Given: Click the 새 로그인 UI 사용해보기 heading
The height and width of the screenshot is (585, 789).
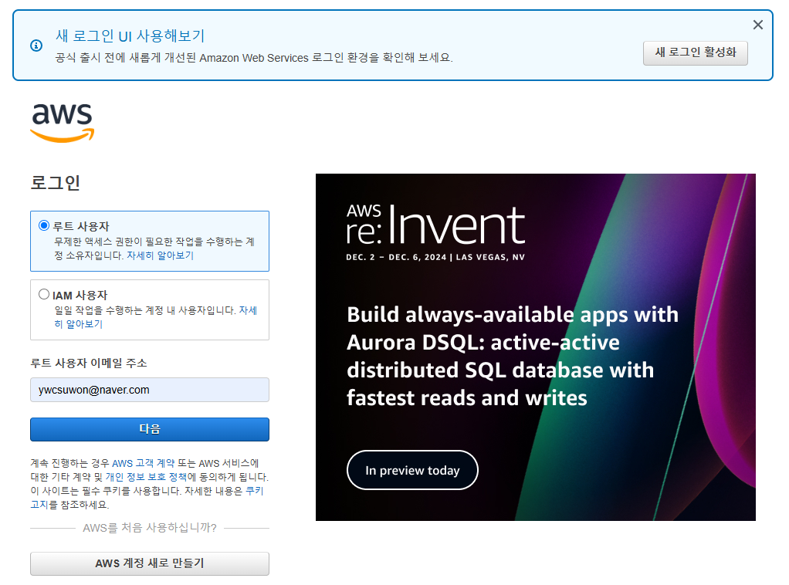Looking at the screenshot, I should [130, 36].
